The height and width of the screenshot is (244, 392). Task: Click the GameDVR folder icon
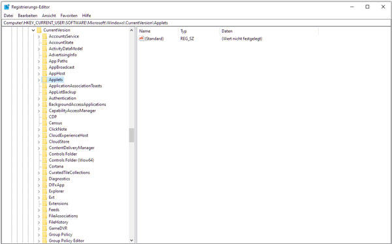coord(44,228)
